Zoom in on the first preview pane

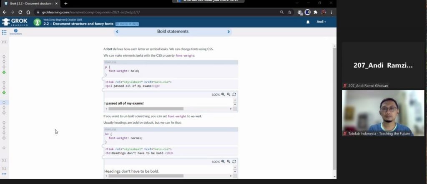[x=223, y=94]
